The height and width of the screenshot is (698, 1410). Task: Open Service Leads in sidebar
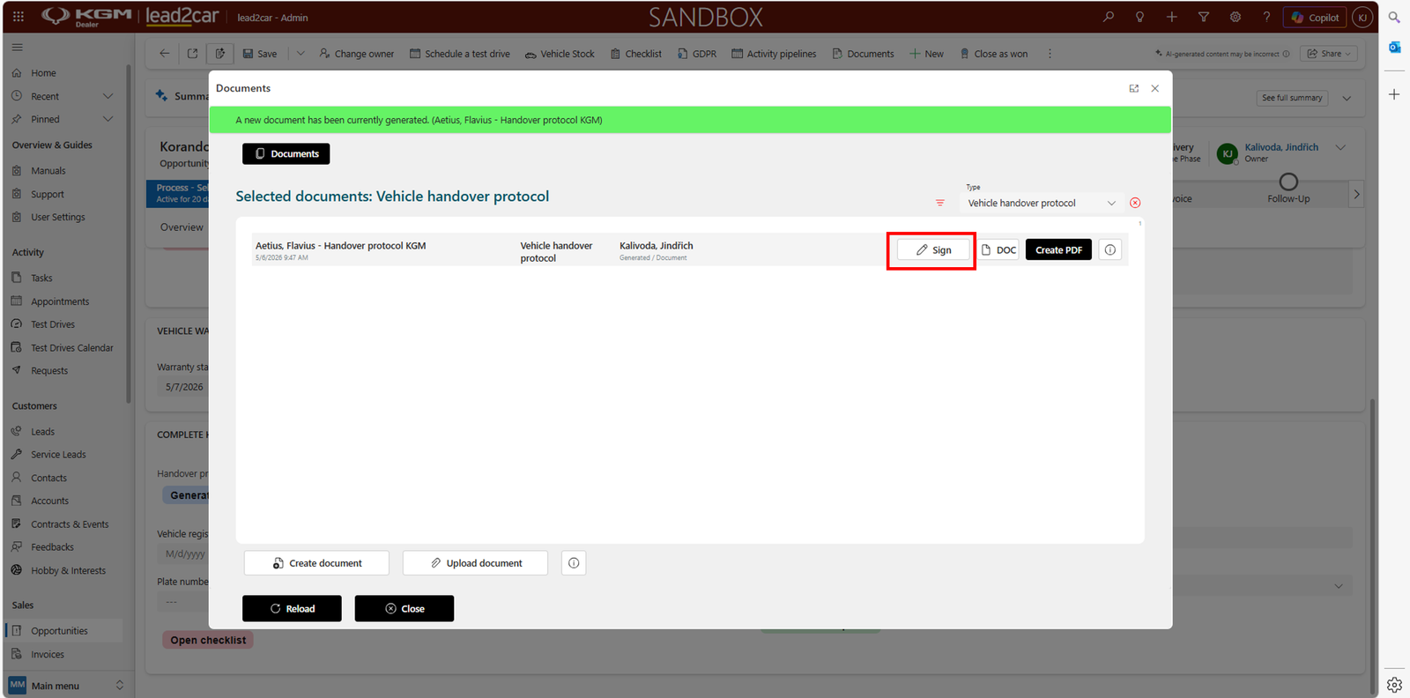[x=58, y=455]
